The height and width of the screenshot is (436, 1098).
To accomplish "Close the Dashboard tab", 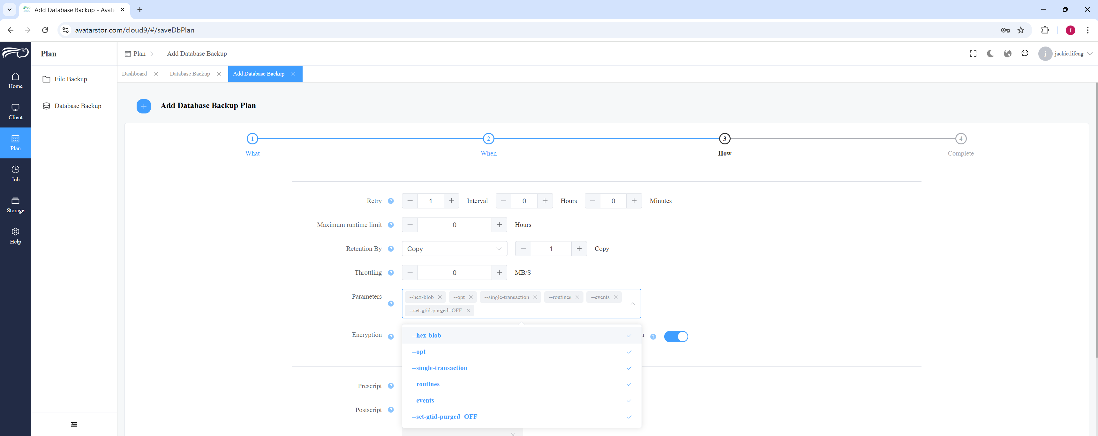I will pyautogui.click(x=156, y=74).
